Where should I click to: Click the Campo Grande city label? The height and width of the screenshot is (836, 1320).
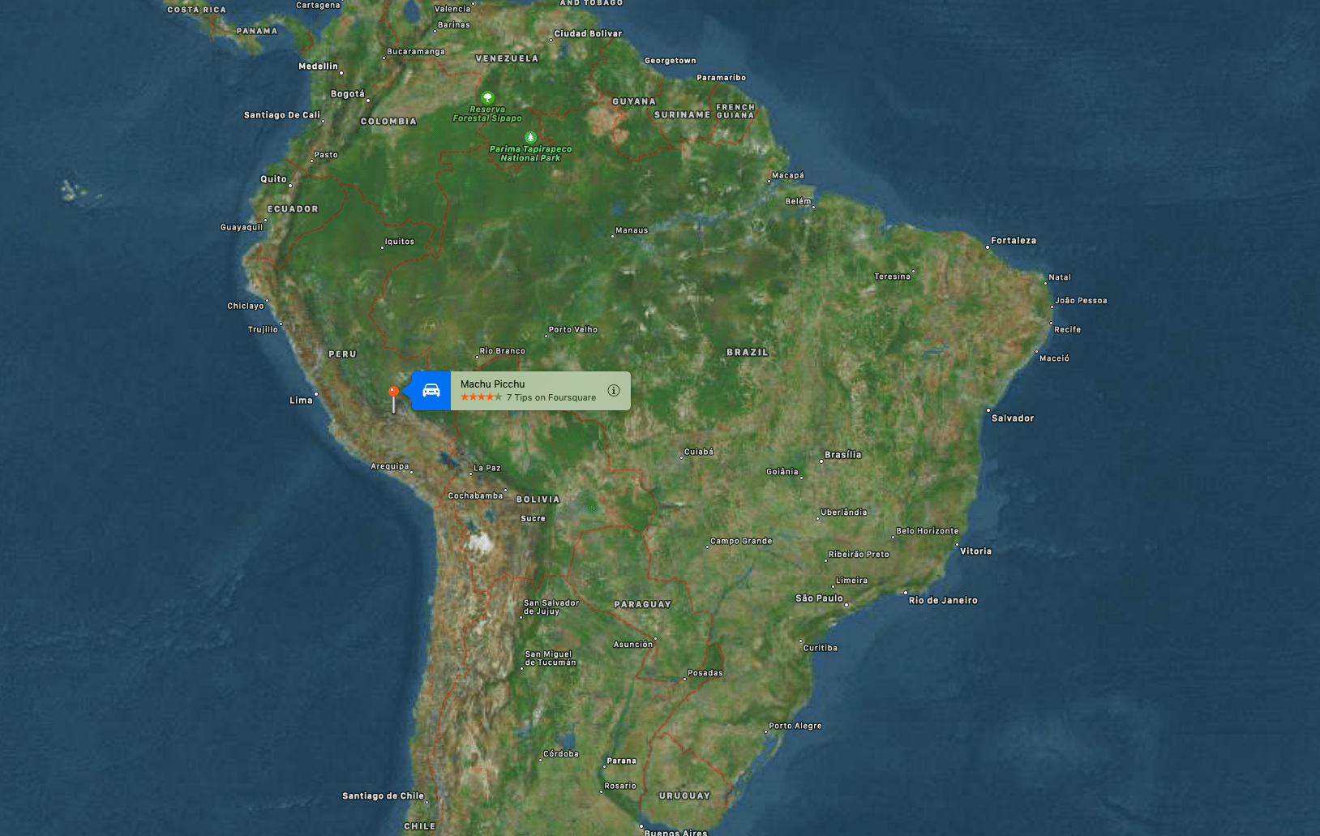741,542
